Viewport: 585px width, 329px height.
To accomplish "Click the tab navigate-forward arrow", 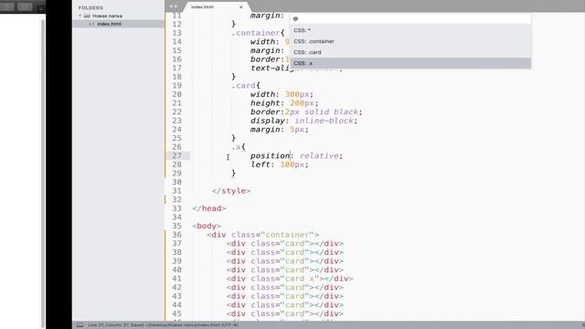I will [175, 6].
